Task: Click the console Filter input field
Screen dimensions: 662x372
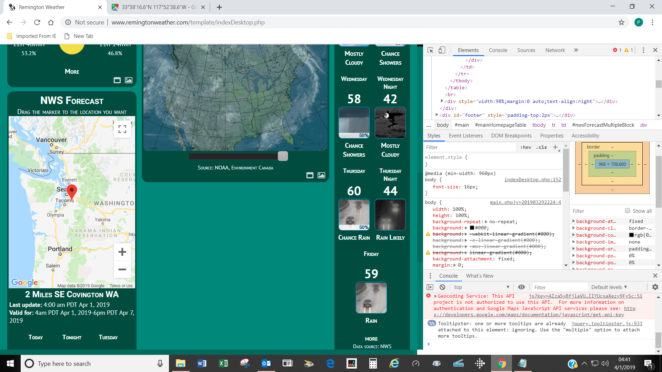Action: click(559, 287)
